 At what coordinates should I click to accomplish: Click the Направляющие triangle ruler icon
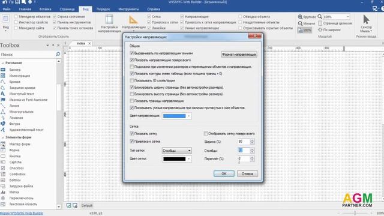133,20
